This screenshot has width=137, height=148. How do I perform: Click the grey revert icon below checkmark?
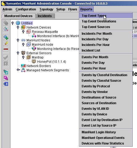pos(6,63)
